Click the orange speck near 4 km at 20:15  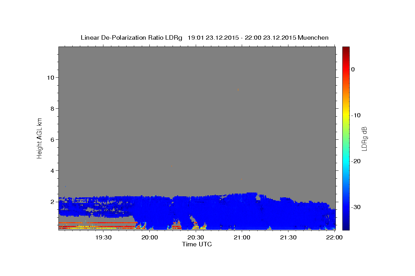pos(172,166)
